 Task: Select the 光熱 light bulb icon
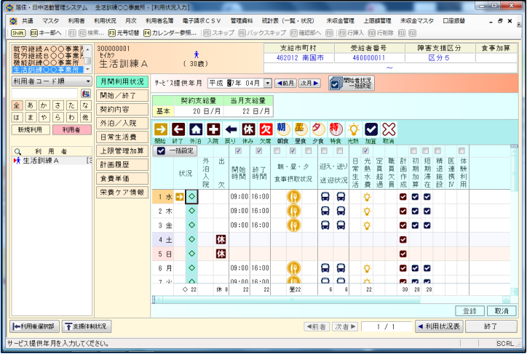[x=353, y=129]
